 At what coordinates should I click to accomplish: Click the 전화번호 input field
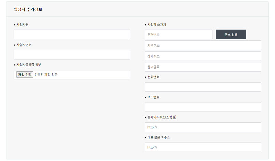click(203, 87)
